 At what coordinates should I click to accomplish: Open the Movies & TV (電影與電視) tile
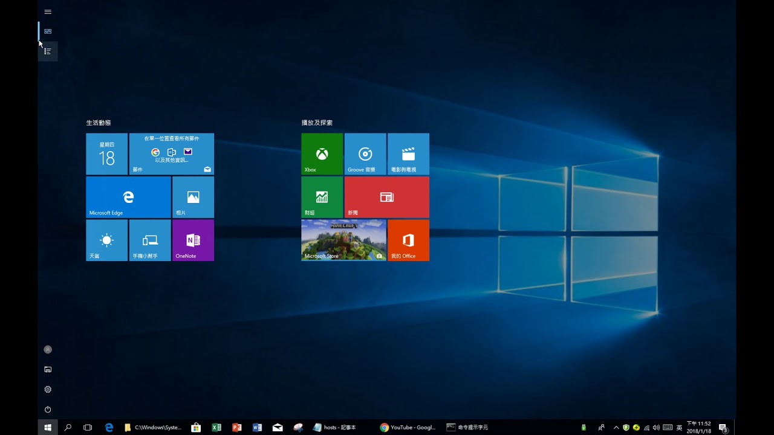[x=408, y=154]
